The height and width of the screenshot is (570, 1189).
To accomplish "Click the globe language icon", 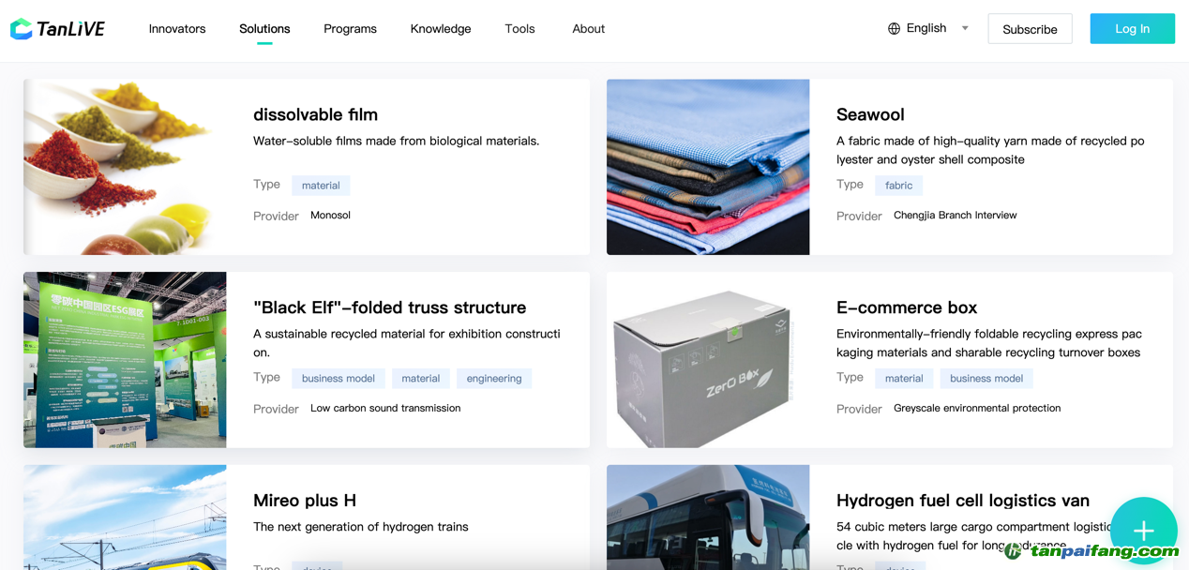I will click(894, 29).
